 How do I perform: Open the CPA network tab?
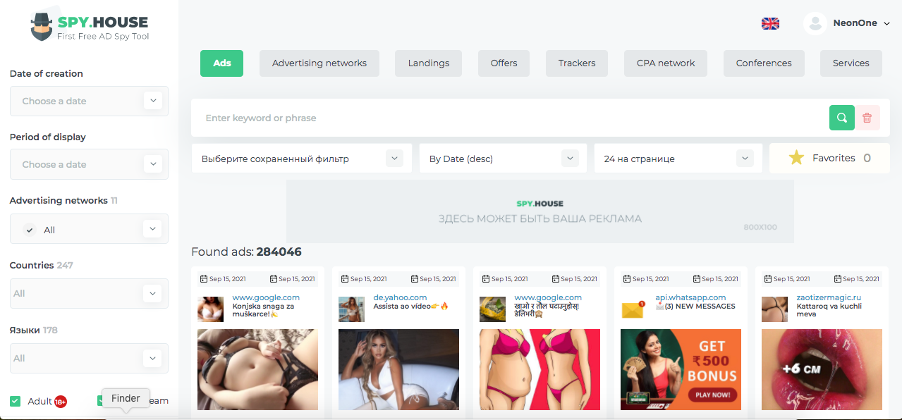coord(665,63)
